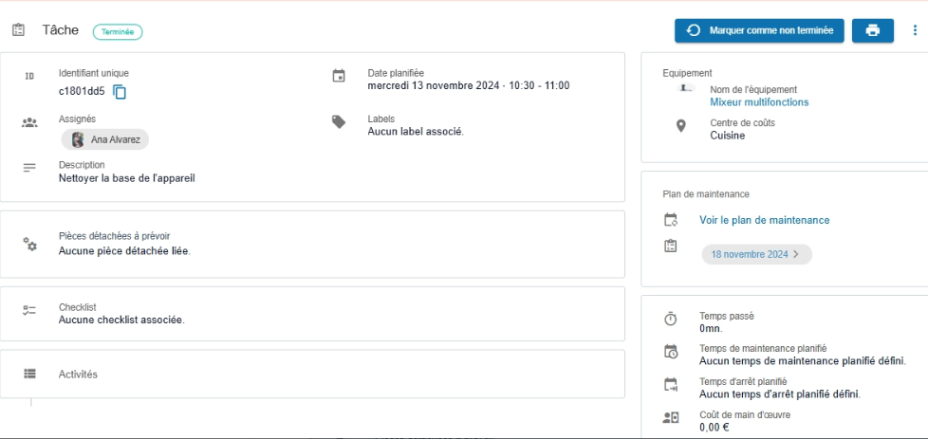Screen dimensions: 928x439
Task: Open Voir le plan de maintenance link
Action: point(764,220)
